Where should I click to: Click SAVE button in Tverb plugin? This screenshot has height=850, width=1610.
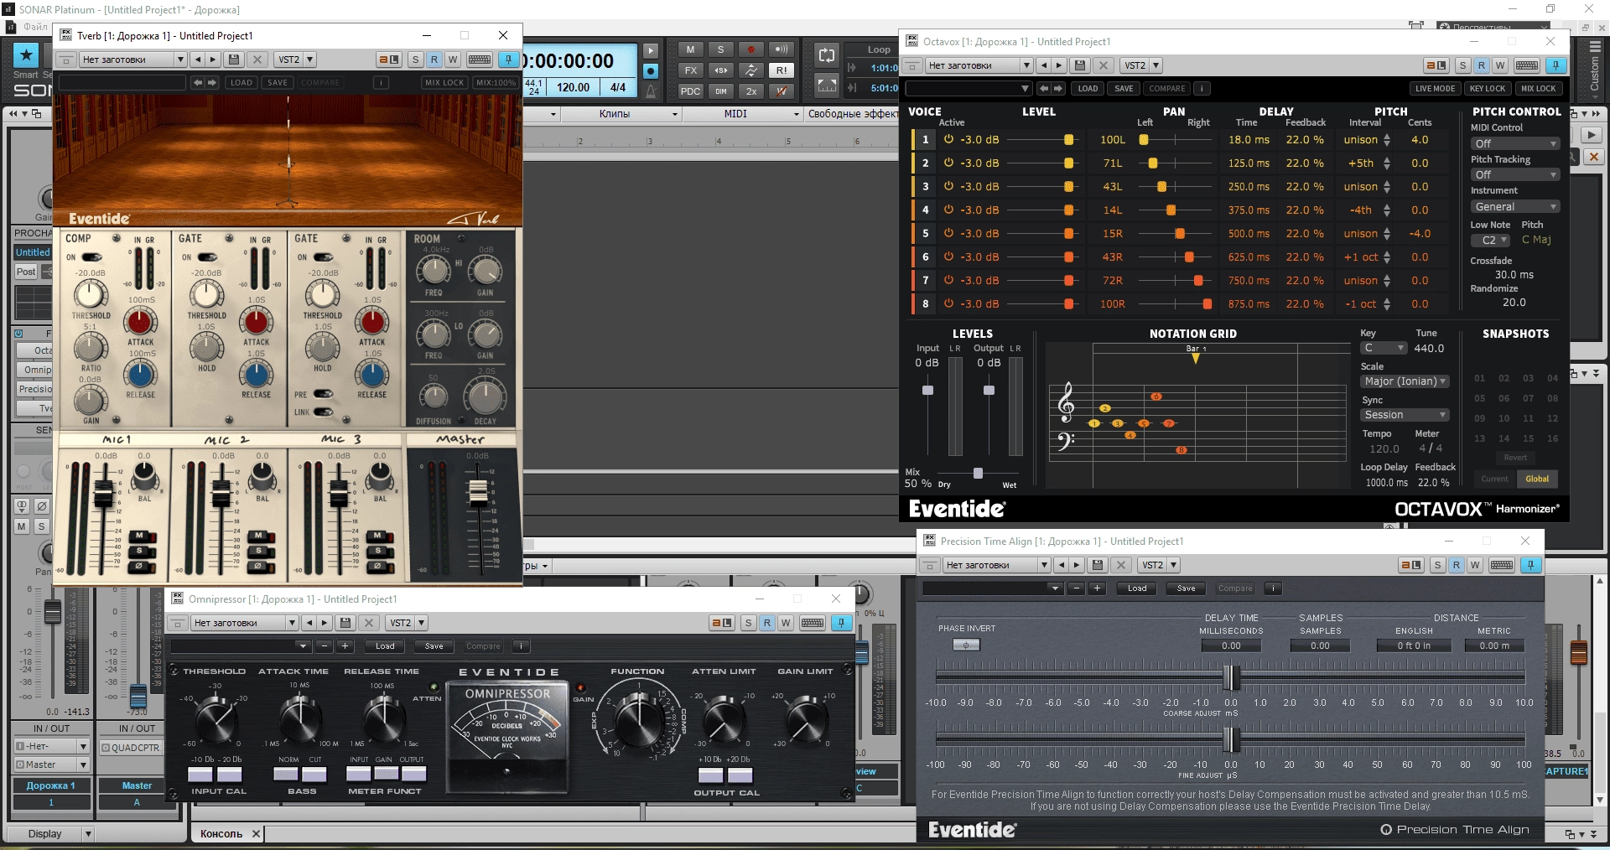pyautogui.click(x=278, y=82)
